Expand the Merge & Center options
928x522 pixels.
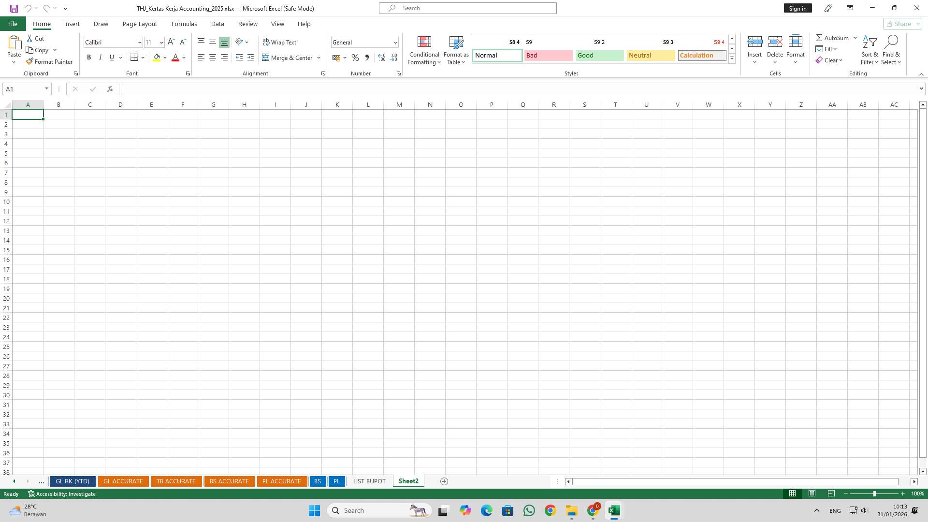[x=319, y=58]
